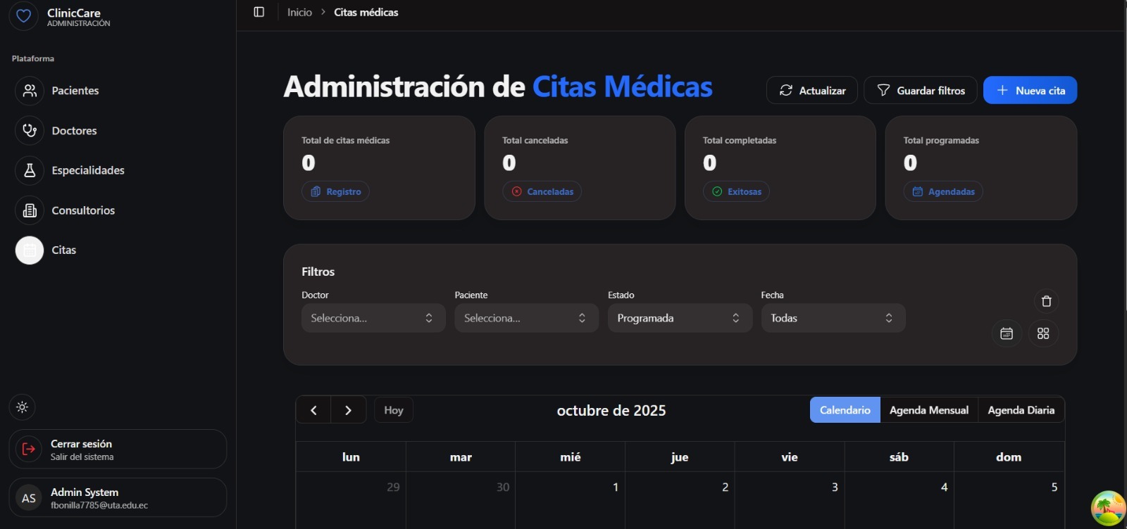Click the Guardar filtros button
The image size is (1127, 529).
click(921, 90)
